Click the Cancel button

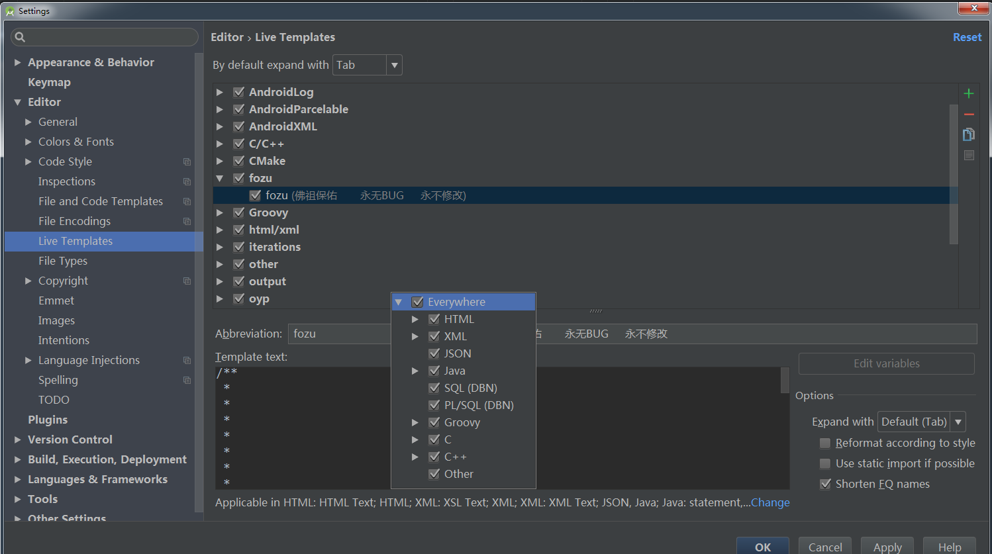pyautogui.click(x=825, y=547)
